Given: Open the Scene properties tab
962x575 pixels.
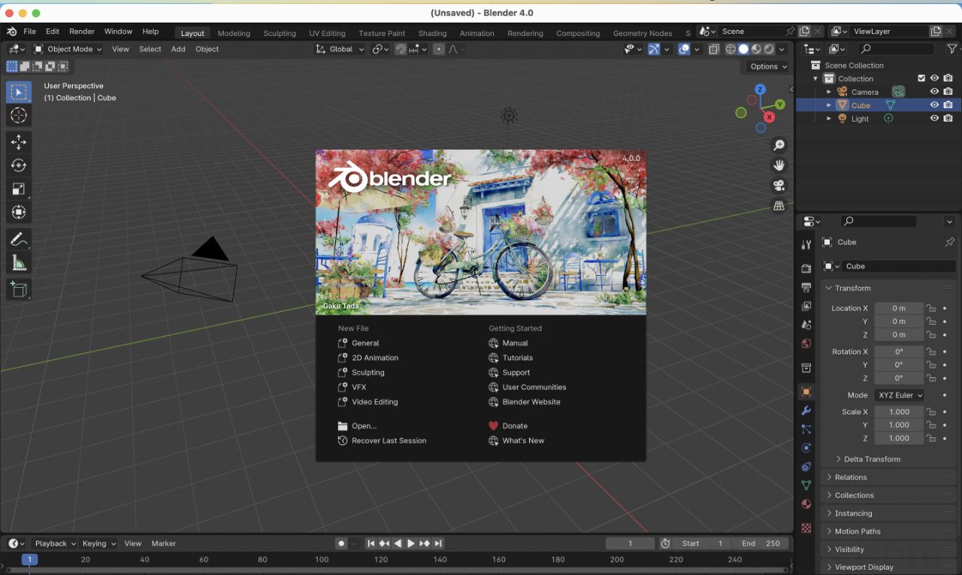Looking at the screenshot, I should pos(806,325).
